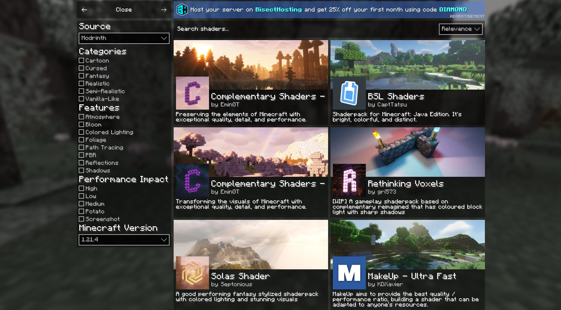Open the Rethinking Voxels torch preview image

(x=408, y=152)
